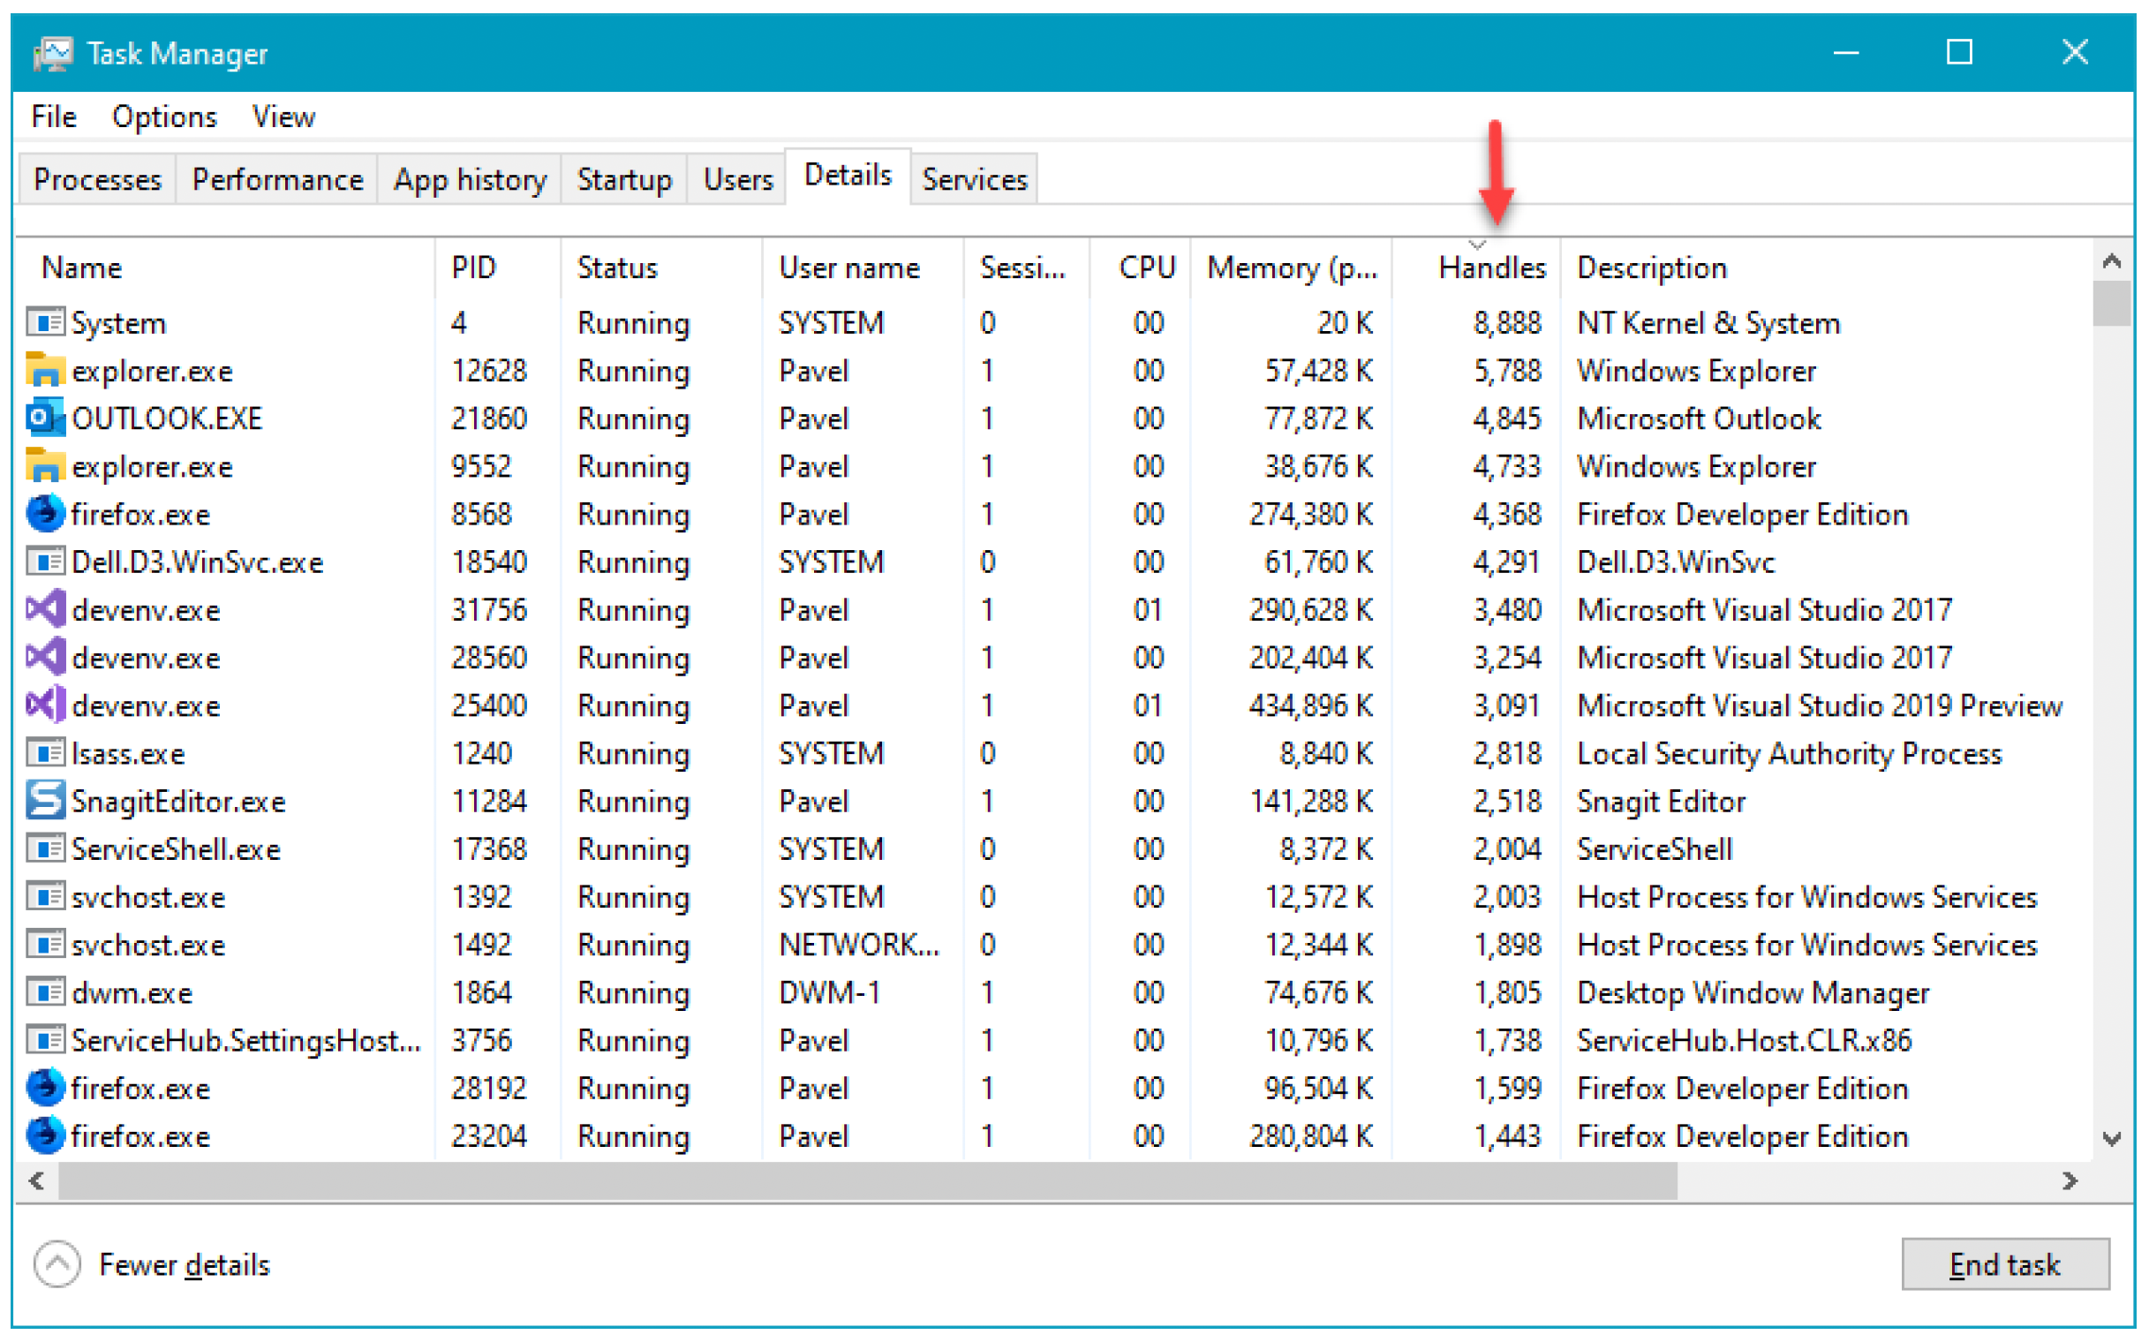
Task: Click the firefox.exe icon with PID 28192
Action: 45,1089
